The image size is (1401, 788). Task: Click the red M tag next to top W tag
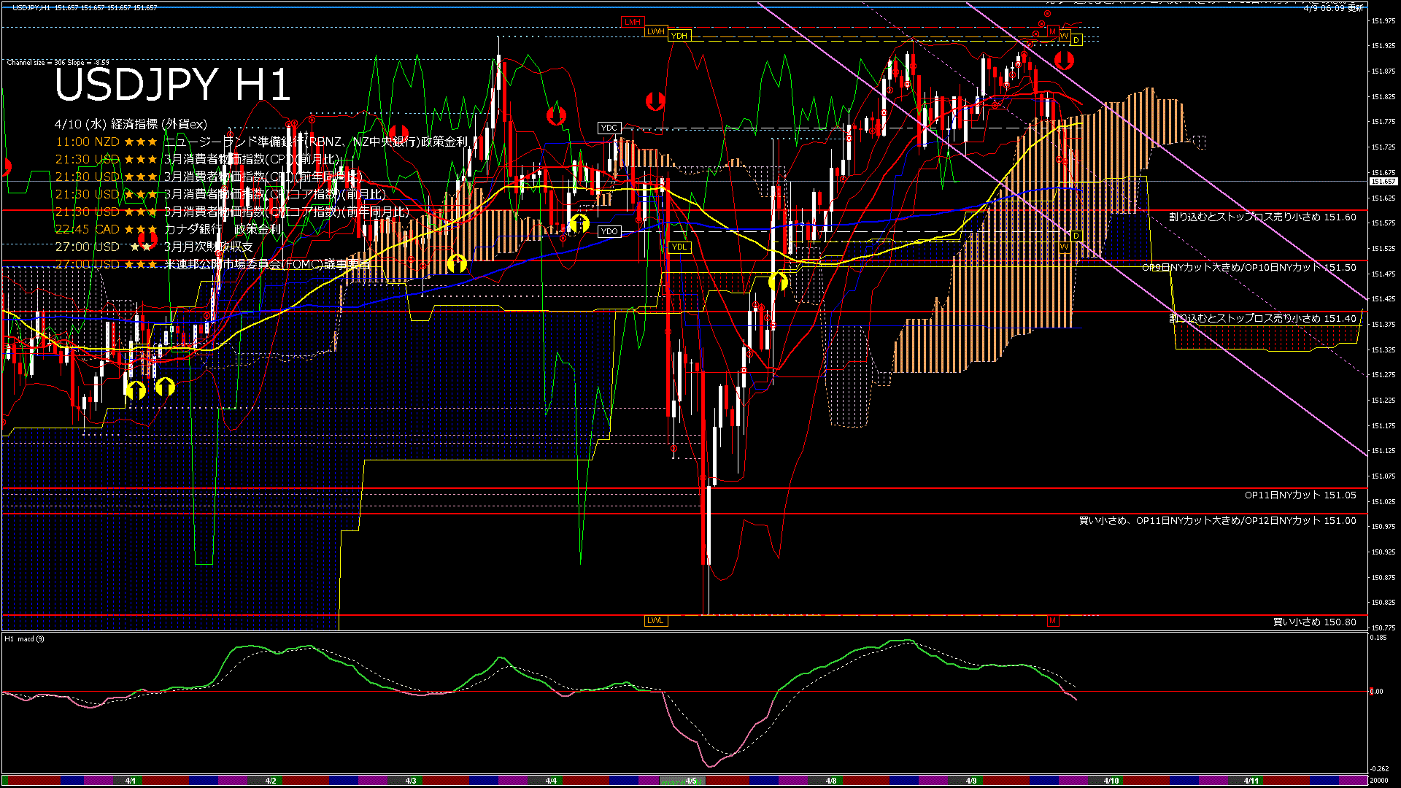[1052, 31]
